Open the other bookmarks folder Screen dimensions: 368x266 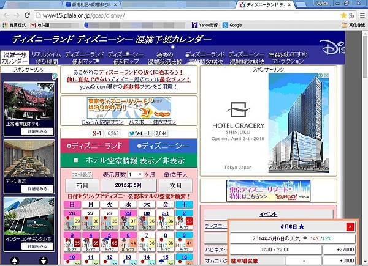tap(353, 25)
